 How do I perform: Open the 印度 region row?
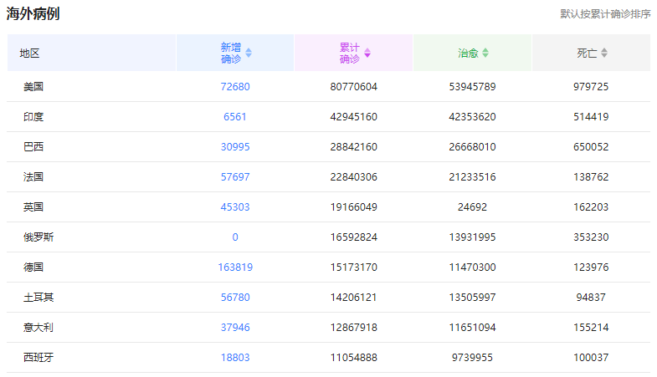(328, 117)
